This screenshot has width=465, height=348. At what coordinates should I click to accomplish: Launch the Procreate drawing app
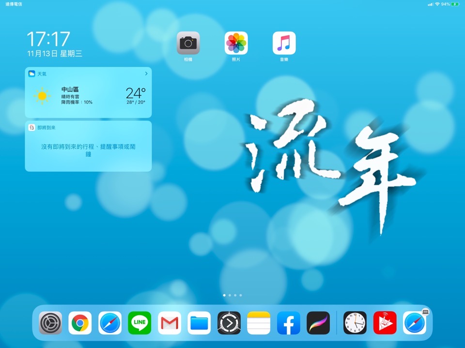click(x=318, y=323)
